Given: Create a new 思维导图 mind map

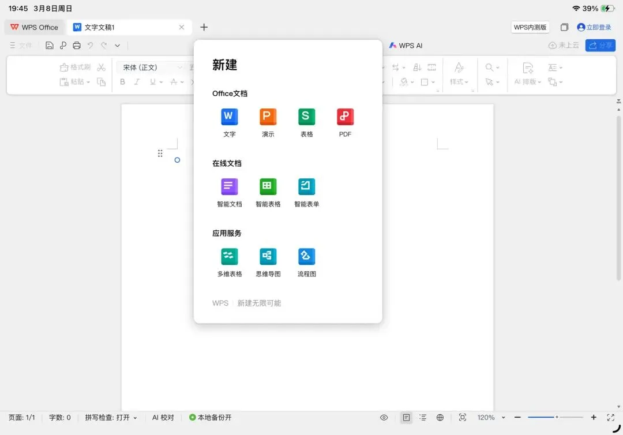Looking at the screenshot, I should coord(268,262).
